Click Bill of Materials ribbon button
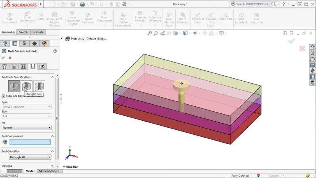This screenshot has width=316, height=178. (183, 18)
